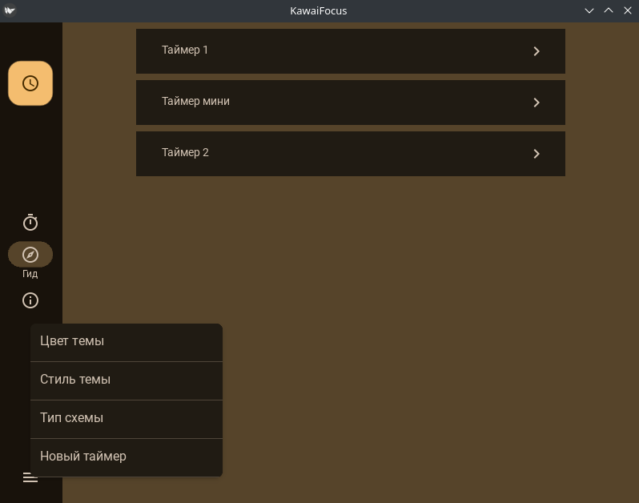Click 'Новый таймер' to create a timer

point(83,457)
